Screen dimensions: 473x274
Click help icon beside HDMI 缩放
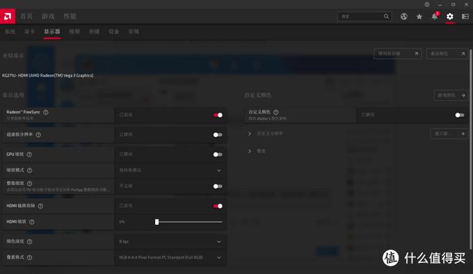tap(32, 222)
